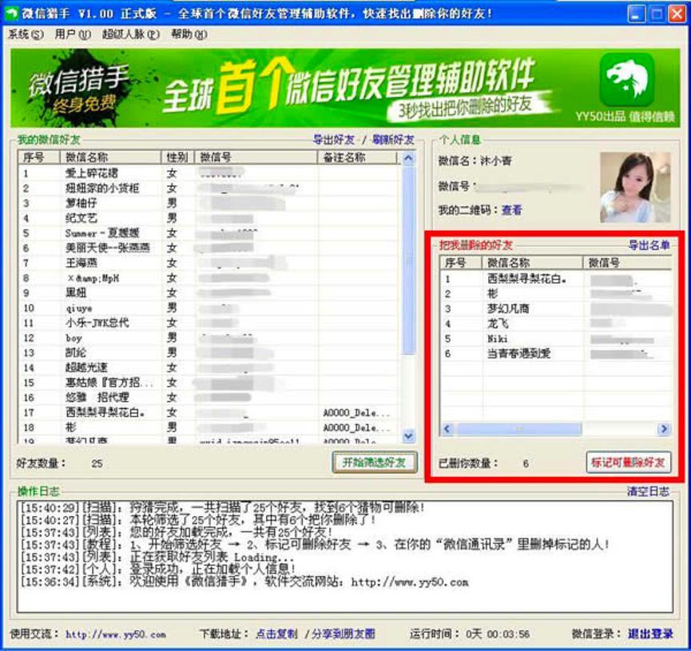This screenshot has height=651, width=691.
Task: Click the friend list scroll up arrow
Action: tap(408, 158)
